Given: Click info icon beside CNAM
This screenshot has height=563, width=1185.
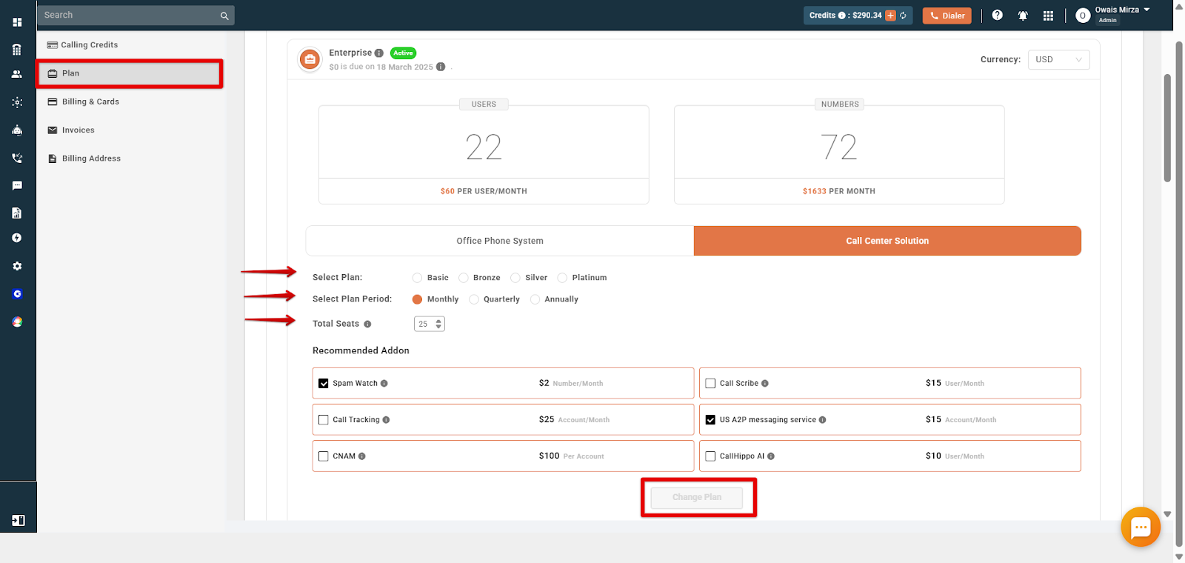Looking at the screenshot, I should pyautogui.click(x=362, y=456).
